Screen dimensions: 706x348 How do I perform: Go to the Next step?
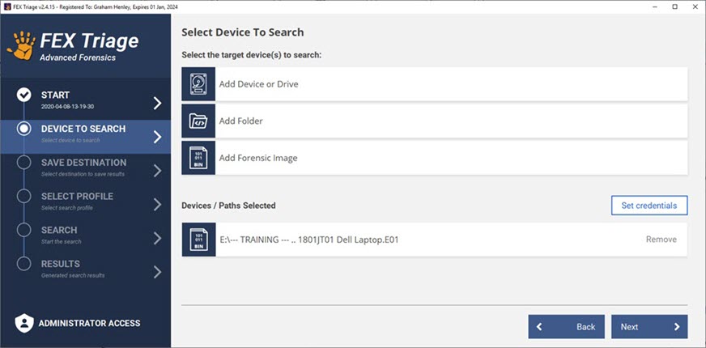click(649, 327)
